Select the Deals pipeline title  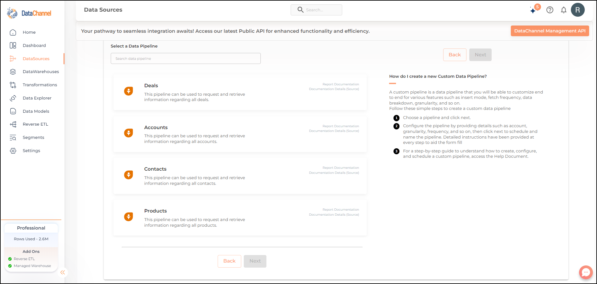click(151, 86)
